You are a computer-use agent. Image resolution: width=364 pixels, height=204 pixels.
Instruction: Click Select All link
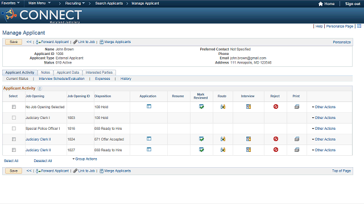point(11,161)
